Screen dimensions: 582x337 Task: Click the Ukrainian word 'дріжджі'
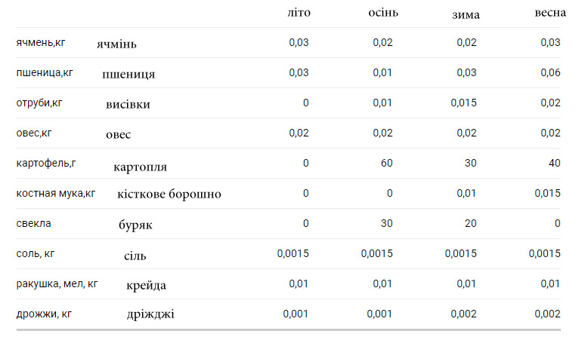(150, 313)
